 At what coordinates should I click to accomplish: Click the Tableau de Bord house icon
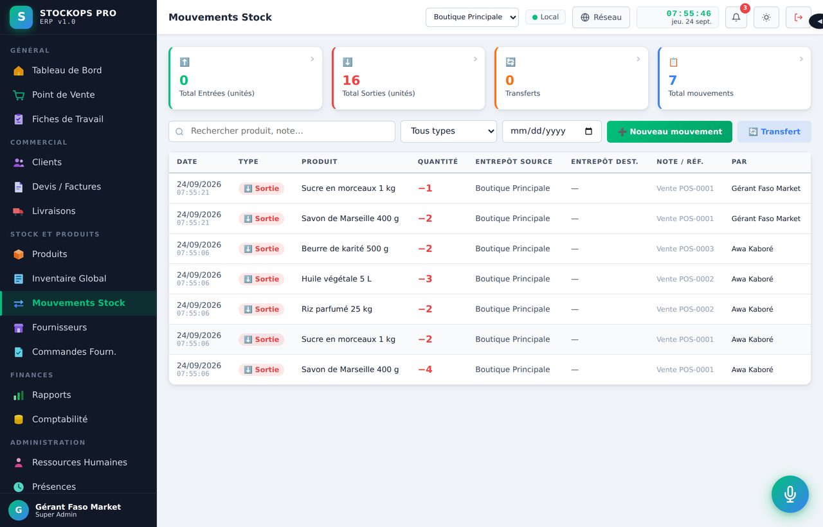point(19,71)
